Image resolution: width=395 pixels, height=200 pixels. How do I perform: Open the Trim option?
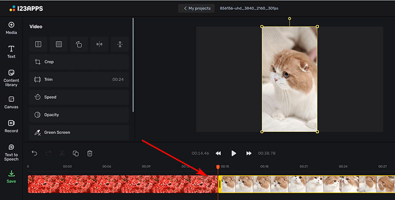click(x=79, y=80)
